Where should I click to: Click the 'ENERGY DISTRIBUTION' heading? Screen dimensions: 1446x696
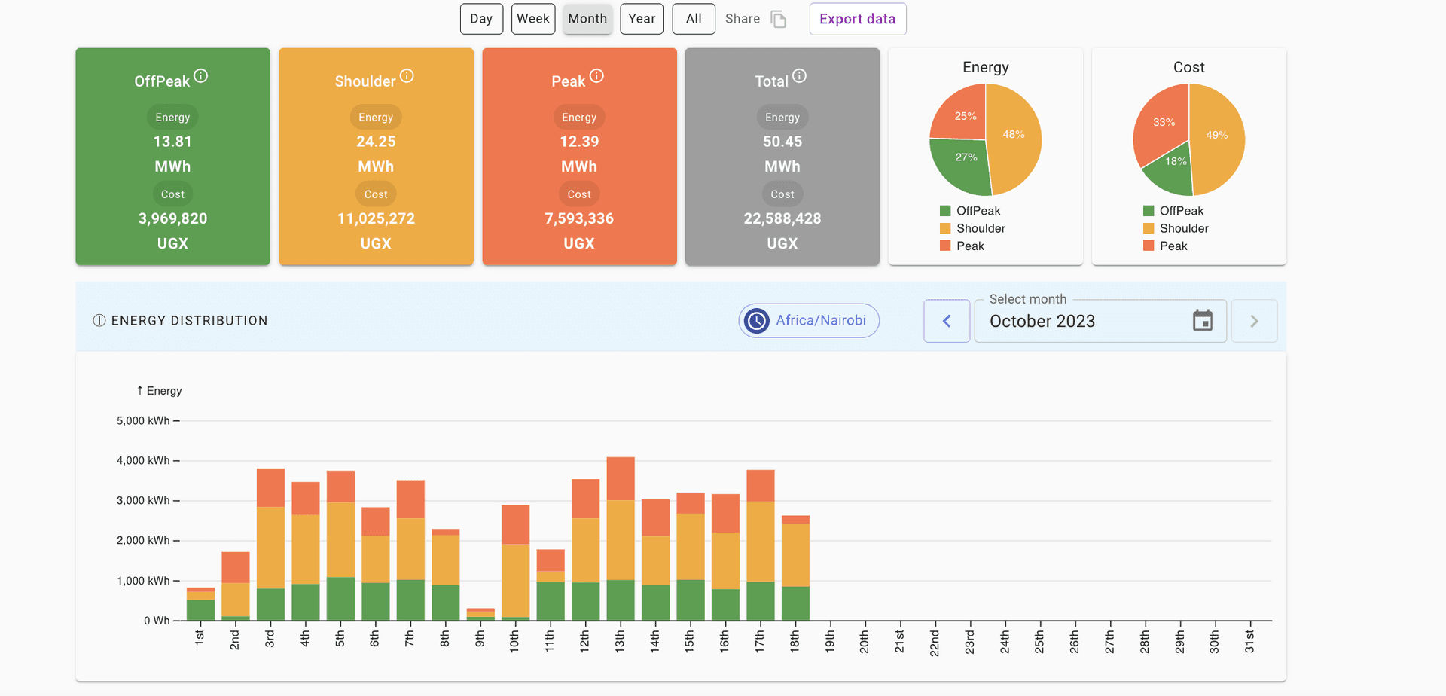coord(190,321)
